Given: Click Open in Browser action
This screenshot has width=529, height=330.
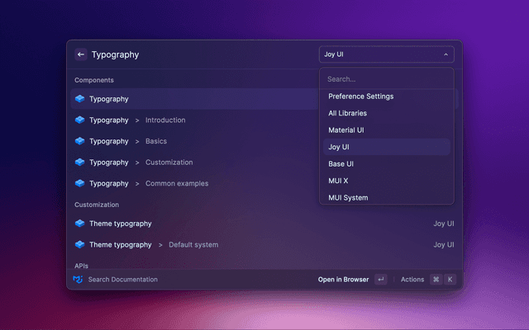Looking at the screenshot, I should [343, 280].
